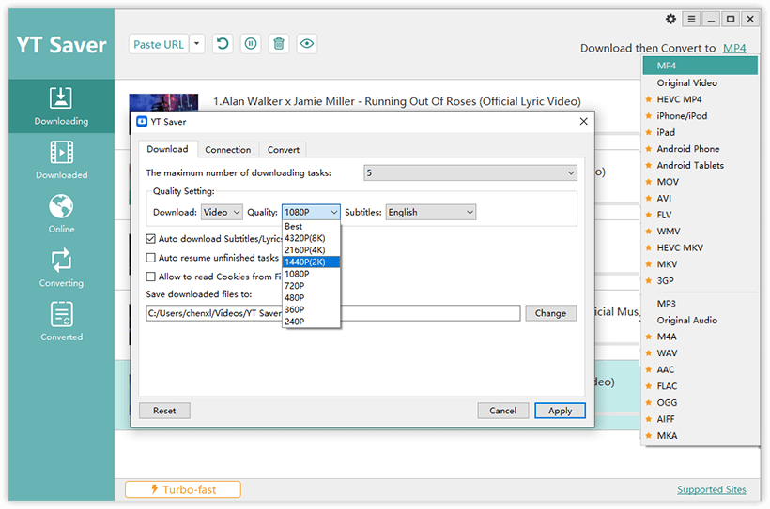The width and height of the screenshot is (770, 509).
Task: Select Android Tablets format
Action: click(x=701, y=165)
